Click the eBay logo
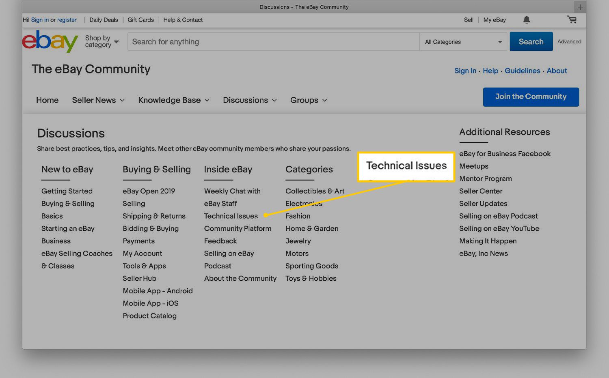The width and height of the screenshot is (609, 378). tap(50, 41)
